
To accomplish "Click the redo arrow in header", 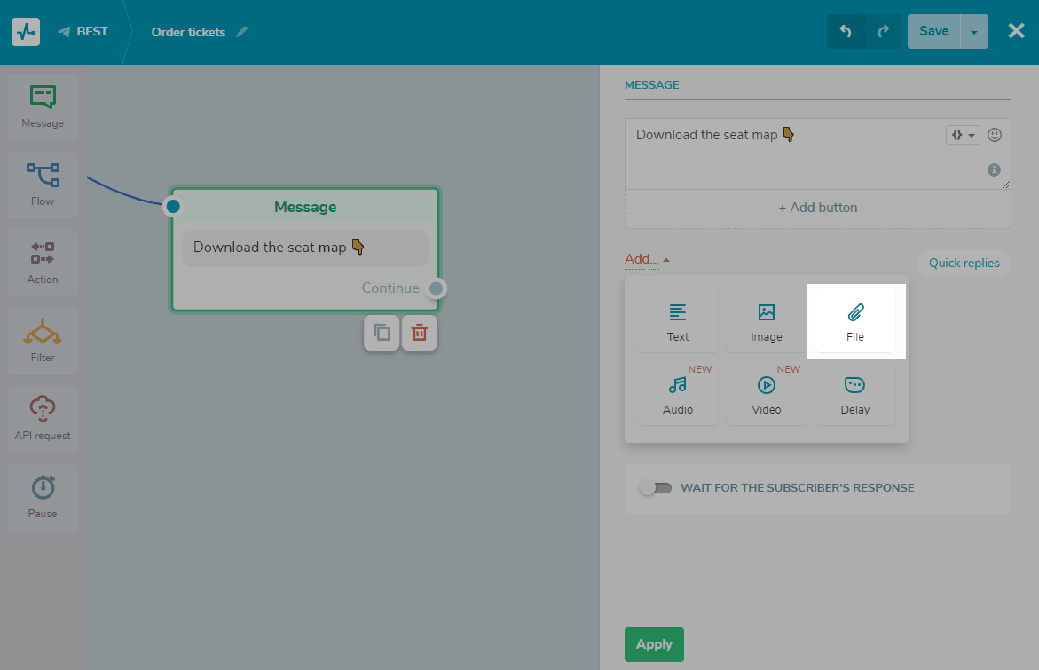I will 883,31.
